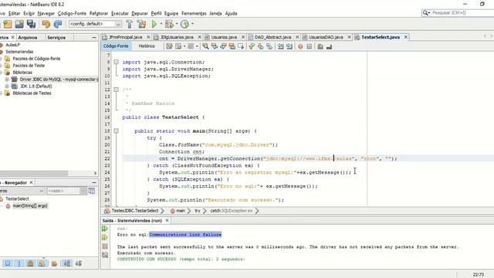
Task: Open the Run Project dropdown arrow
Action: 161,24
